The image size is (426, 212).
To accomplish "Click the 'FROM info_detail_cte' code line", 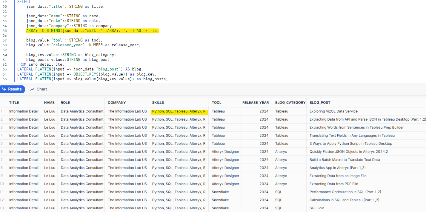I will pos(41,64).
